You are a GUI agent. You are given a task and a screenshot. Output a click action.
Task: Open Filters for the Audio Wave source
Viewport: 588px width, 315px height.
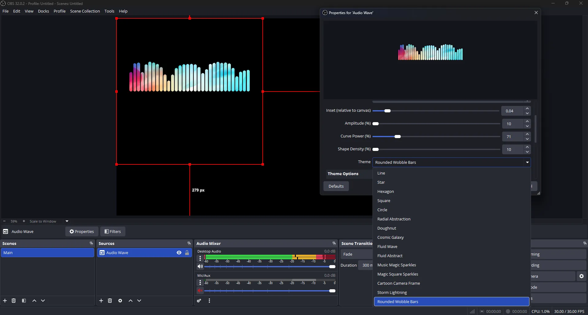coord(113,231)
